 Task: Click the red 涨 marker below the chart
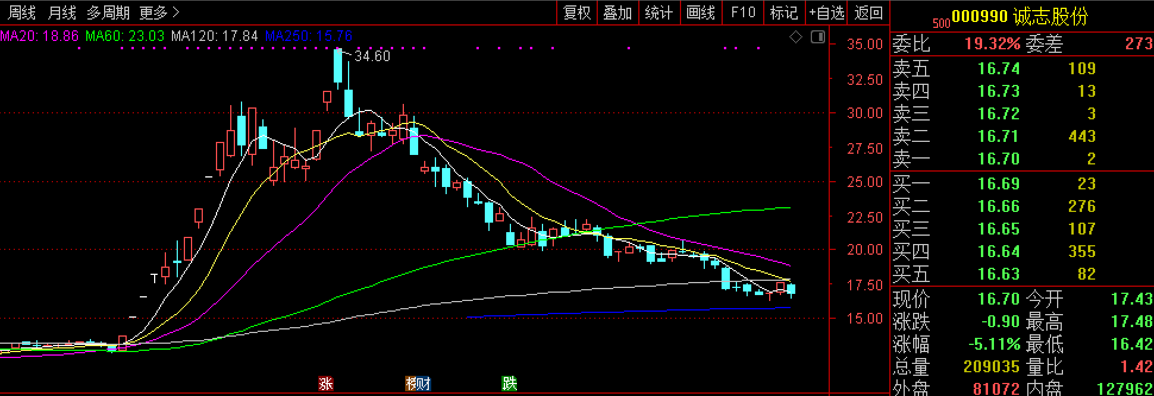pyautogui.click(x=325, y=384)
